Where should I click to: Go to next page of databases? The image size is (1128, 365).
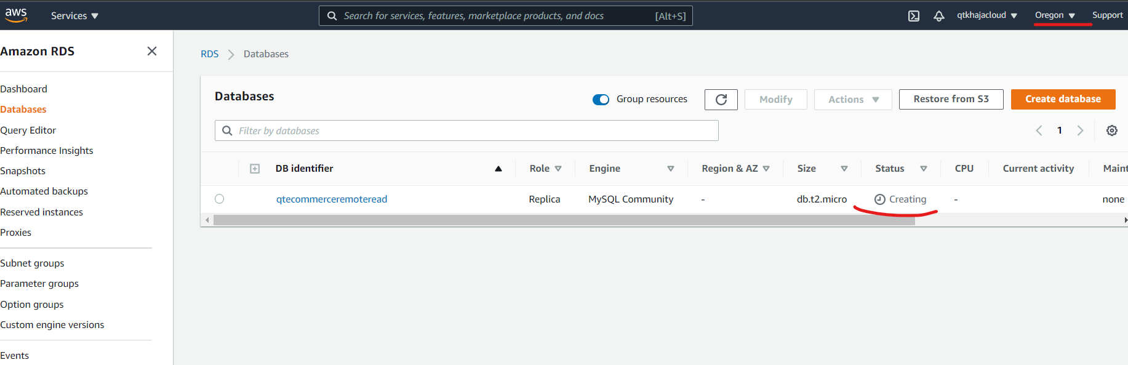coord(1080,130)
